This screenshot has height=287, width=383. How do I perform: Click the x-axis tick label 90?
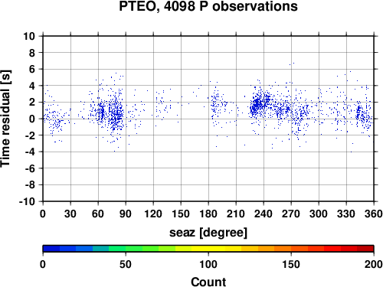click(126, 214)
